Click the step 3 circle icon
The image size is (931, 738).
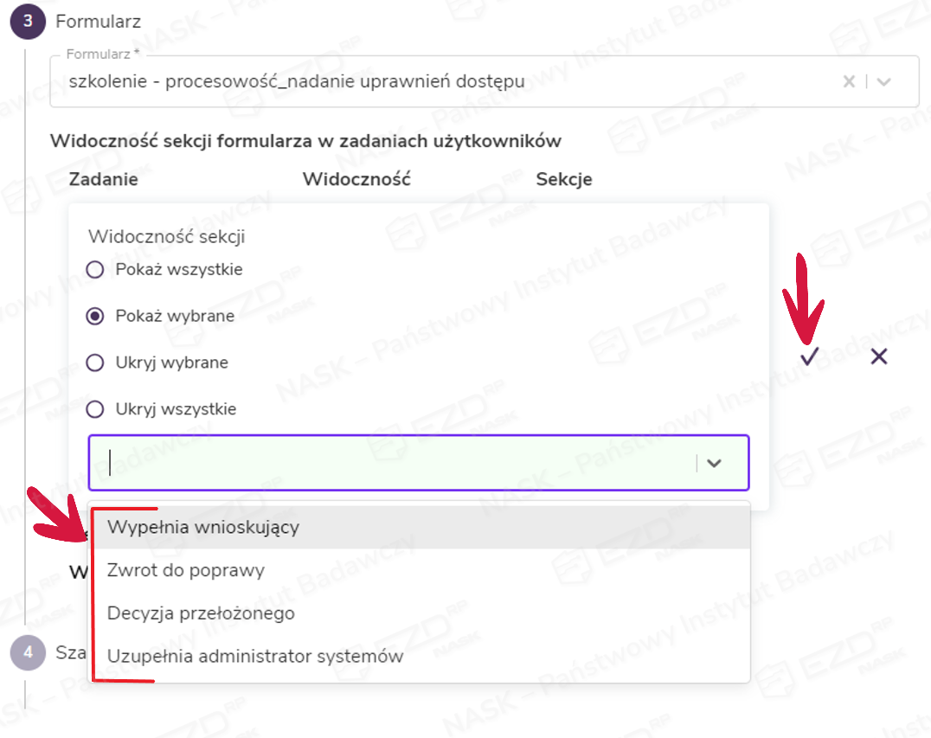click(x=28, y=22)
